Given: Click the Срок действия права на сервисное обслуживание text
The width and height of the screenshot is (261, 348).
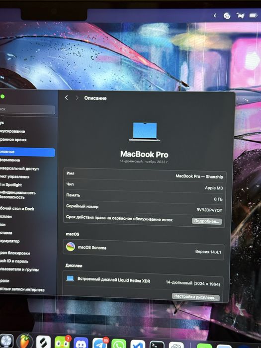Looking at the screenshot, I should (x=119, y=218).
